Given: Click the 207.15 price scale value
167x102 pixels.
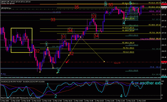Looking at the screenshot, I should [164, 27].
